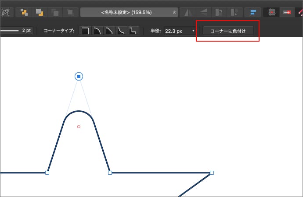
Task: Select the rounded corner type icon
Action: (97, 31)
